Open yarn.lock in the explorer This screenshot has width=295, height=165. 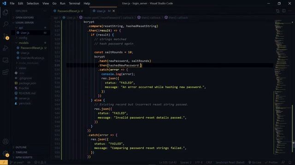click(x=24, y=103)
